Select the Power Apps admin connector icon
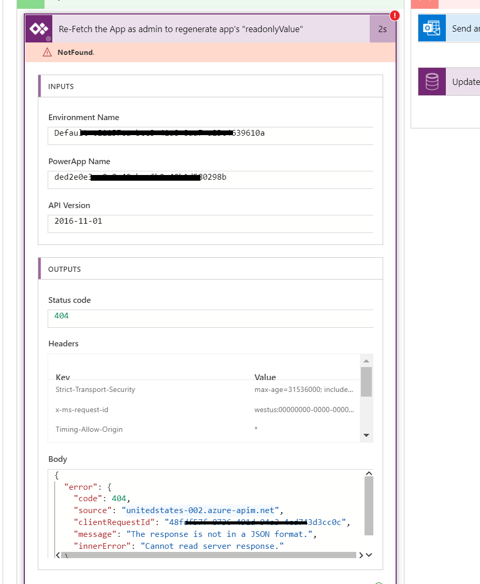The height and width of the screenshot is (584, 480). (38, 28)
